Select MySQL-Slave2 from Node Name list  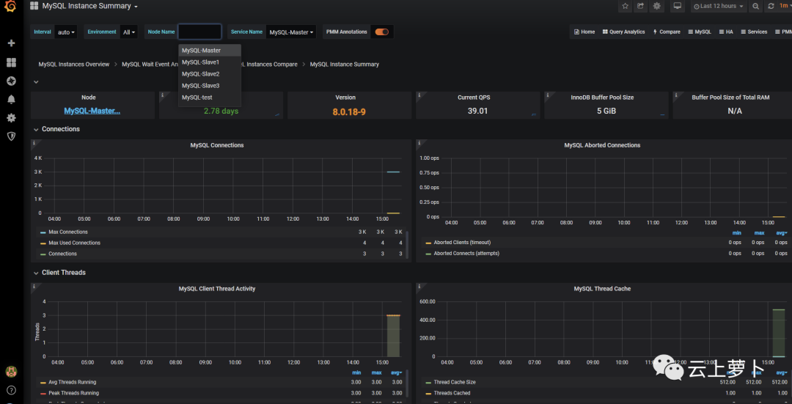[x=210, y=74]
